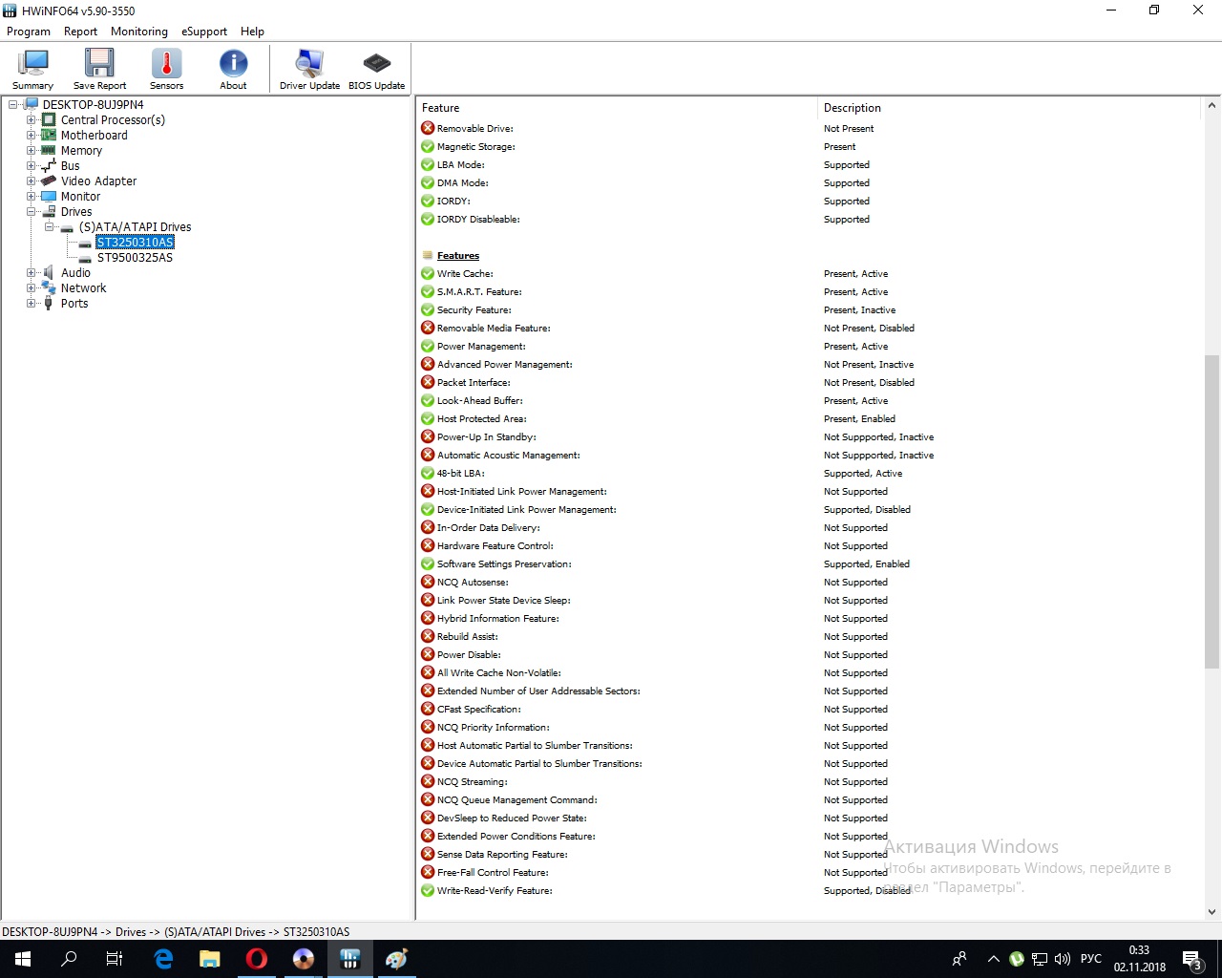
Task: Open the BIOS Update chip icon
Action: click(x=376, y=69)
